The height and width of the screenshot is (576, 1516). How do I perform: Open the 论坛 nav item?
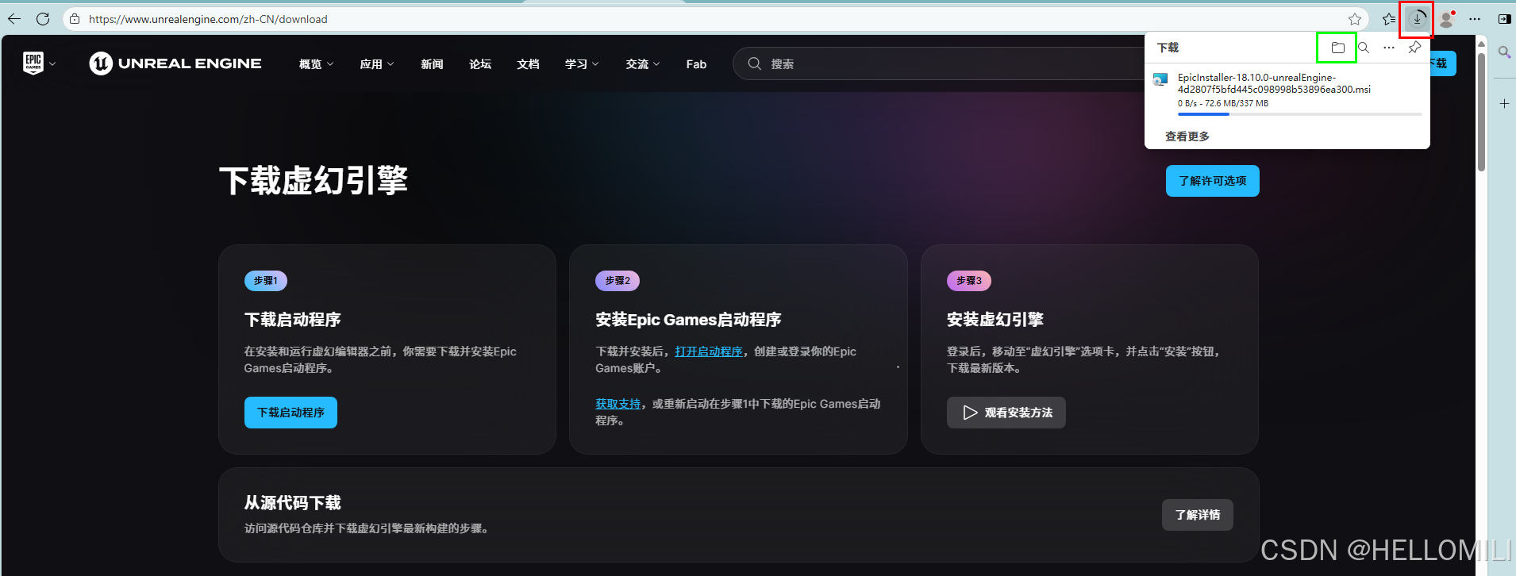pyautogui.click(x=480, y=64)
